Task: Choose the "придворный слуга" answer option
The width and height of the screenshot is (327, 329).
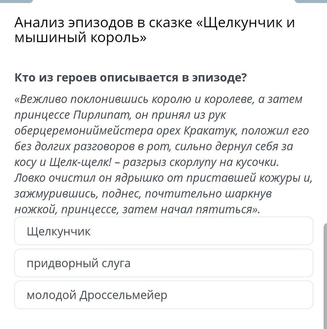Action: coord(163,263)
